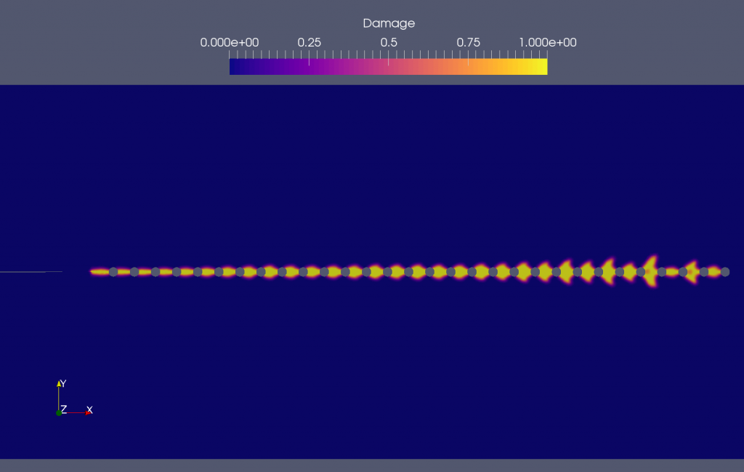744x472 pixels.
Task: Click the pointed left tip of damage band
Action: [x=92, y=272]
